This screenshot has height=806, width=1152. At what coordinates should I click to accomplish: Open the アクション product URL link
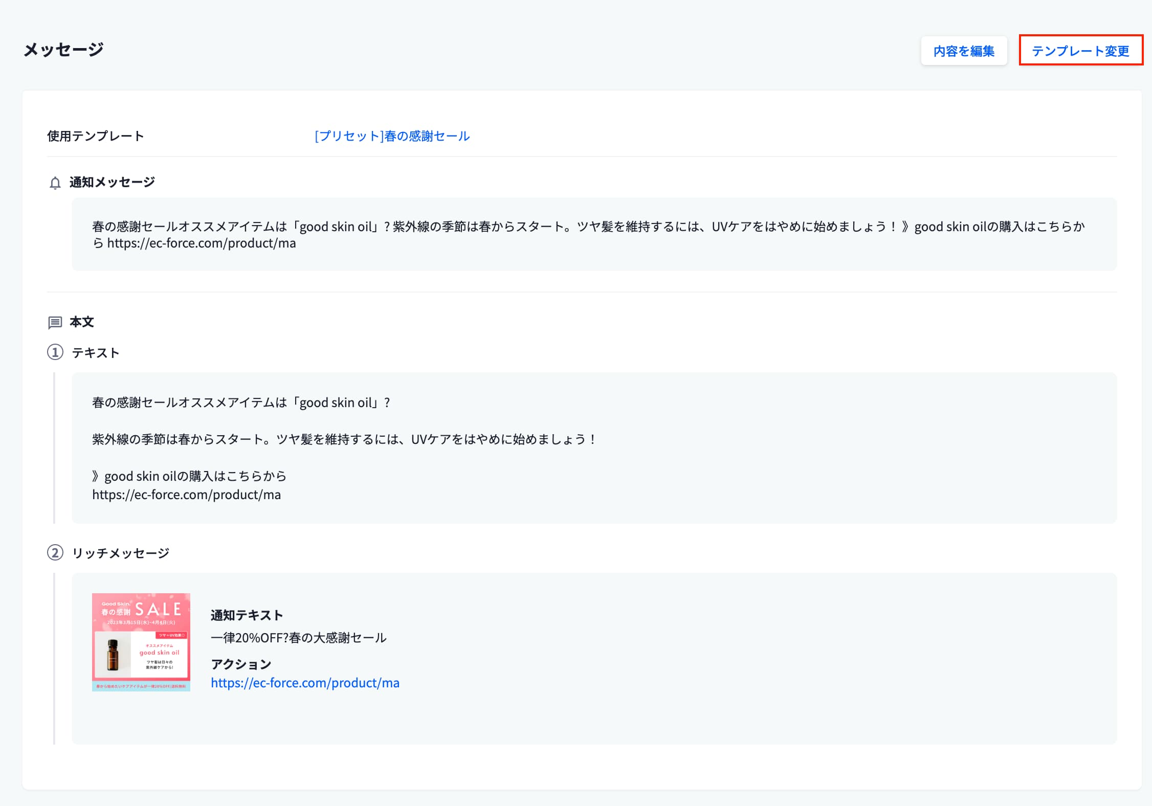[305, 683]
